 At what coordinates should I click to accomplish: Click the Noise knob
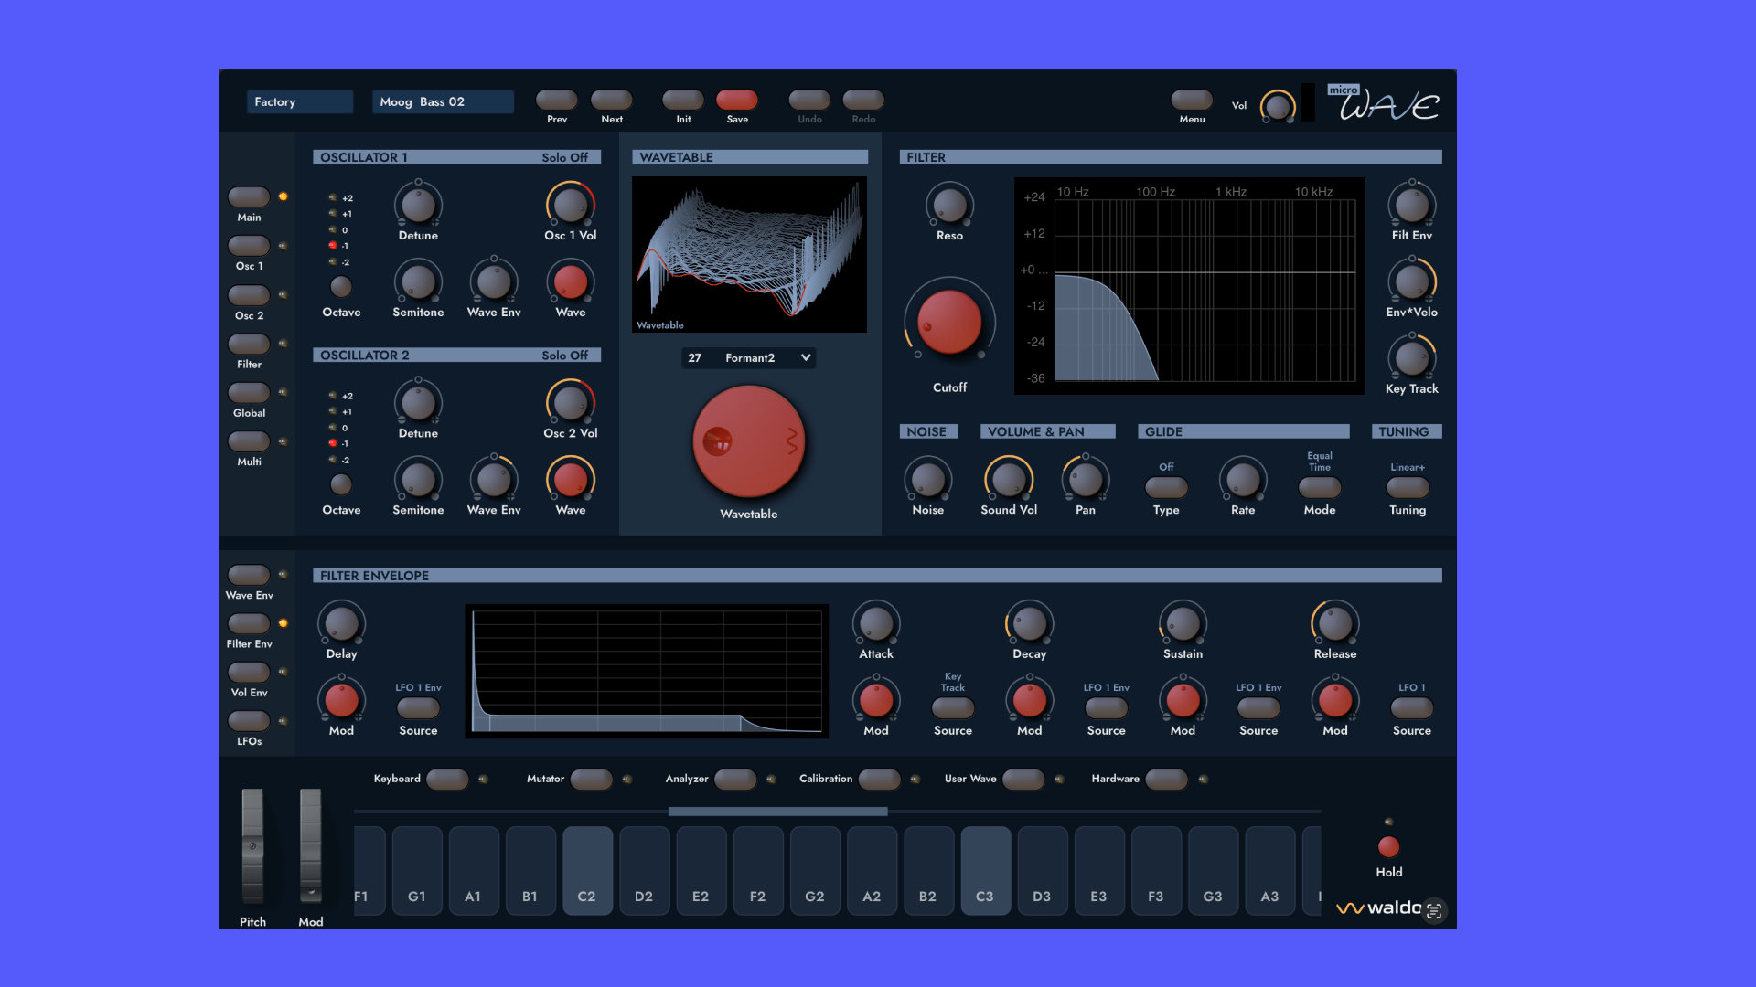click(x=927, y=479)
